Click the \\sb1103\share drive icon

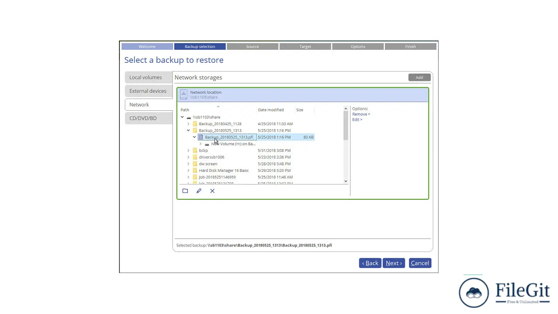tap(189, 117)
